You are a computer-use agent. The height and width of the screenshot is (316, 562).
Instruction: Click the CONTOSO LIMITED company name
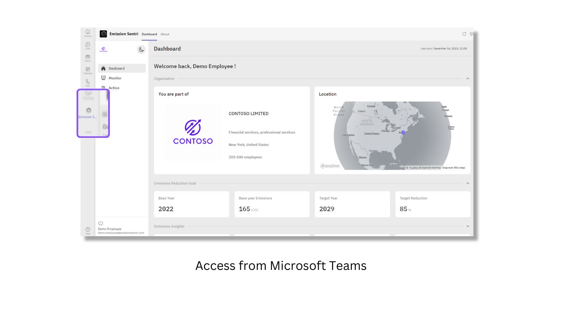tap(248, 114)
